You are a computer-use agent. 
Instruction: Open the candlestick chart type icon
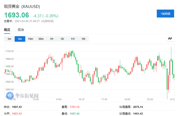pyautogui.click(x=170, y=39)
